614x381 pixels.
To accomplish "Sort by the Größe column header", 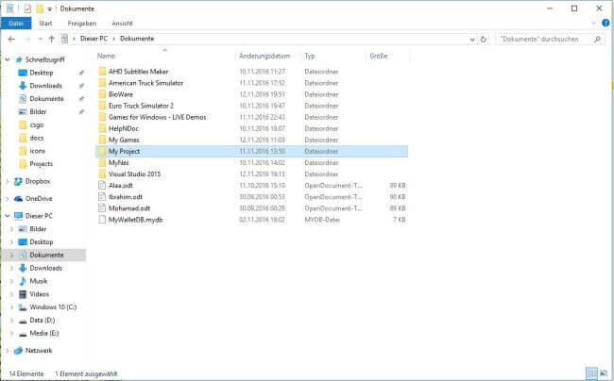I will click(x=379, y=56).
